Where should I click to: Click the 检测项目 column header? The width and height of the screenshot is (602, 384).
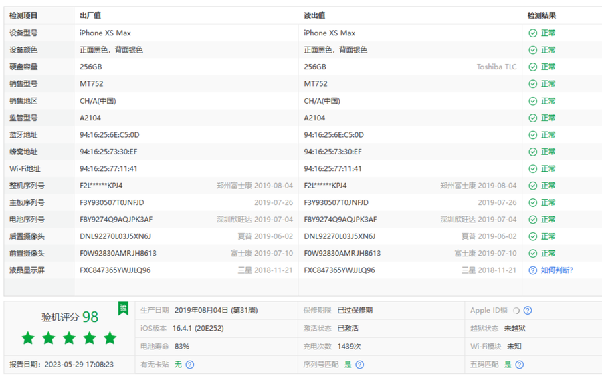click(x=24, y=16)
